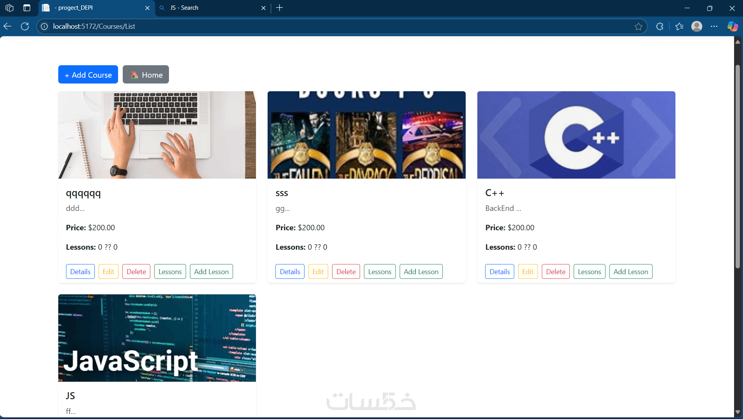Open Details for the sss course

pyautogui.click(x=290, y=271)
